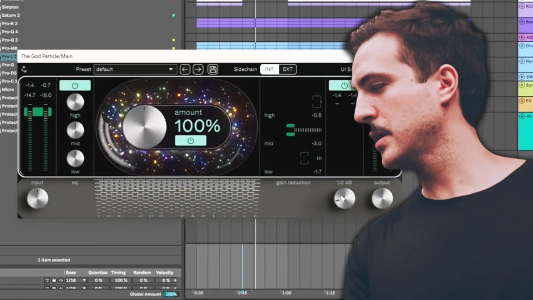Image resolution: width=533 pixels, height=300 pixels.
Task: Click the input knob
Action: click(37, 198)
